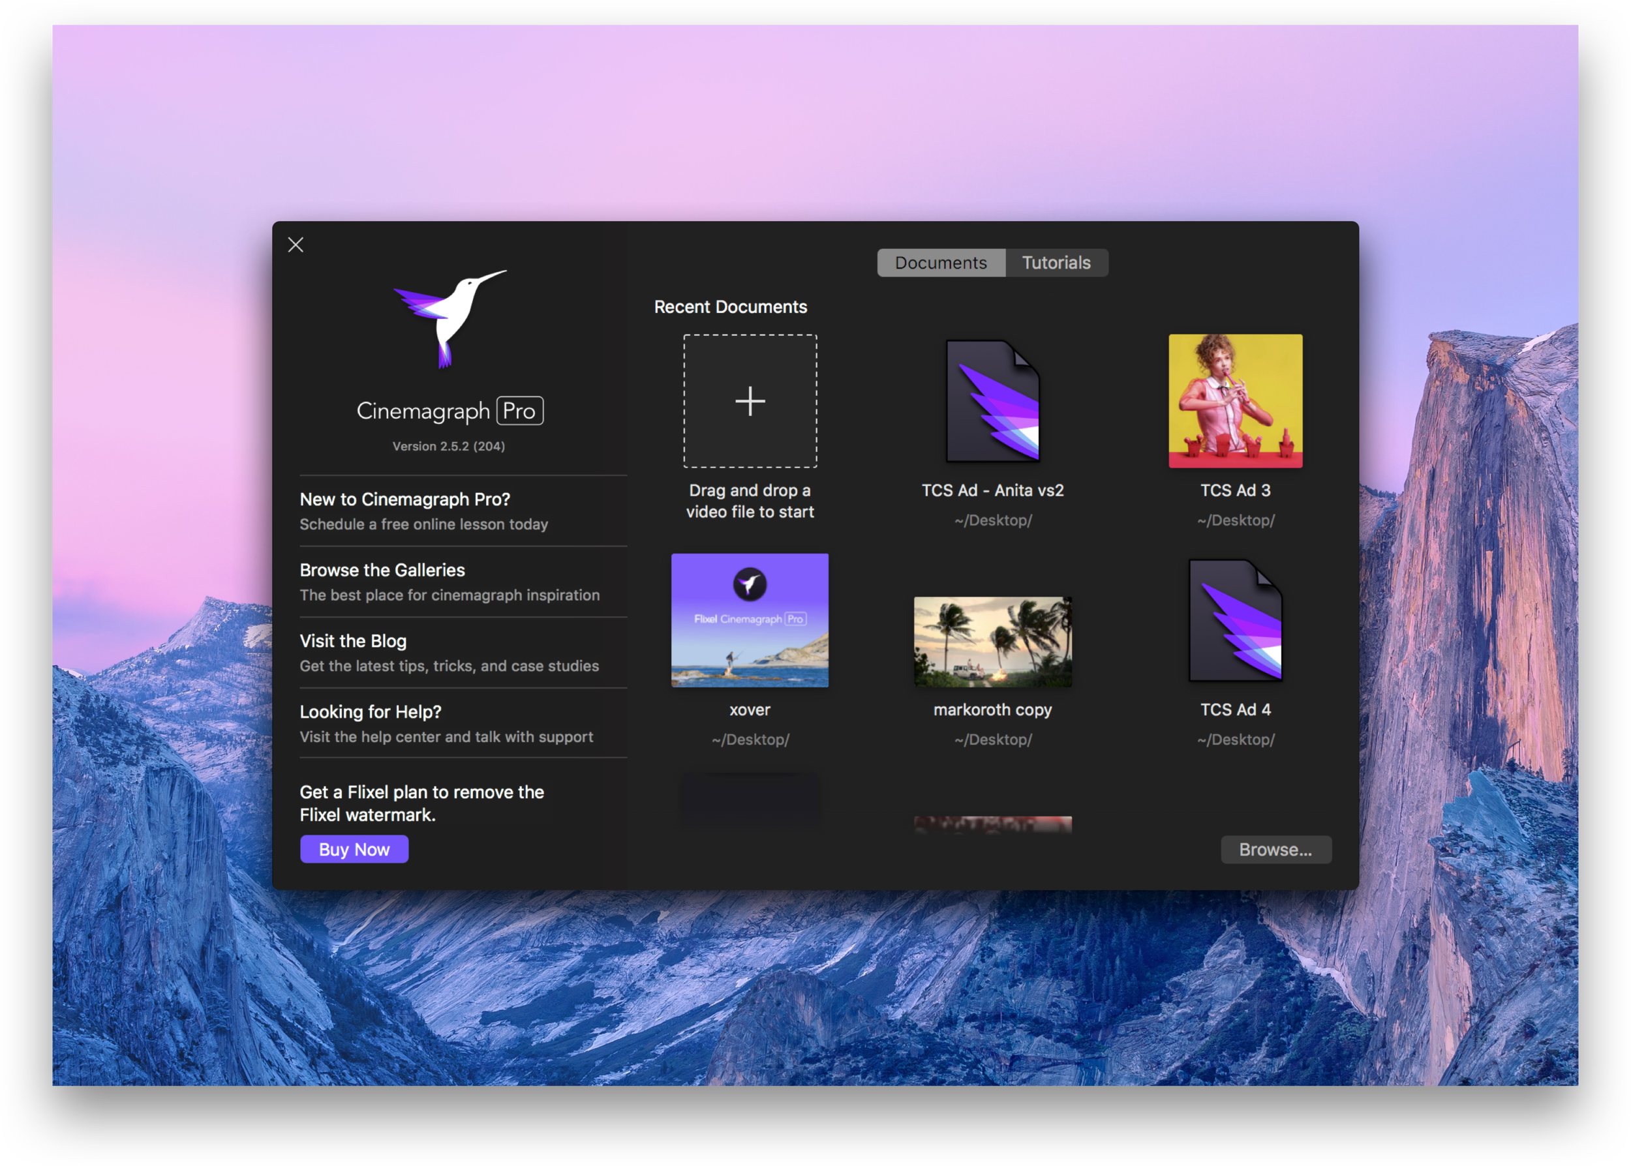The image size is (1631, 1166).
Task: Click the Cinemagraph Pro wordmark text
Action: click(x=450, y=411)
